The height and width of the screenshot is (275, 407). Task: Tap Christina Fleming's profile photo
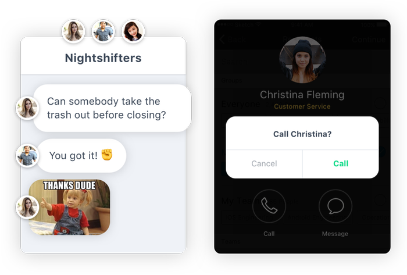[302, 60]
